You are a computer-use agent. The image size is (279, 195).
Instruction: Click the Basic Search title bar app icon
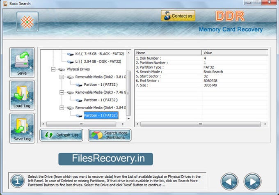point(5,3)
